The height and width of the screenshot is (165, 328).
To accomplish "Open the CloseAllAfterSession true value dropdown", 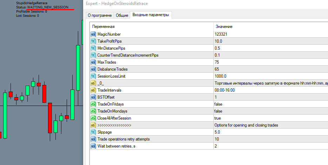I will click(x=217, y=118).
